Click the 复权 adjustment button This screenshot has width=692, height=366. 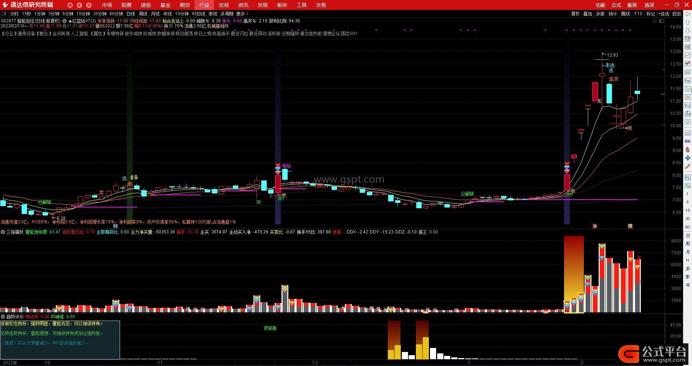(575, 14)
